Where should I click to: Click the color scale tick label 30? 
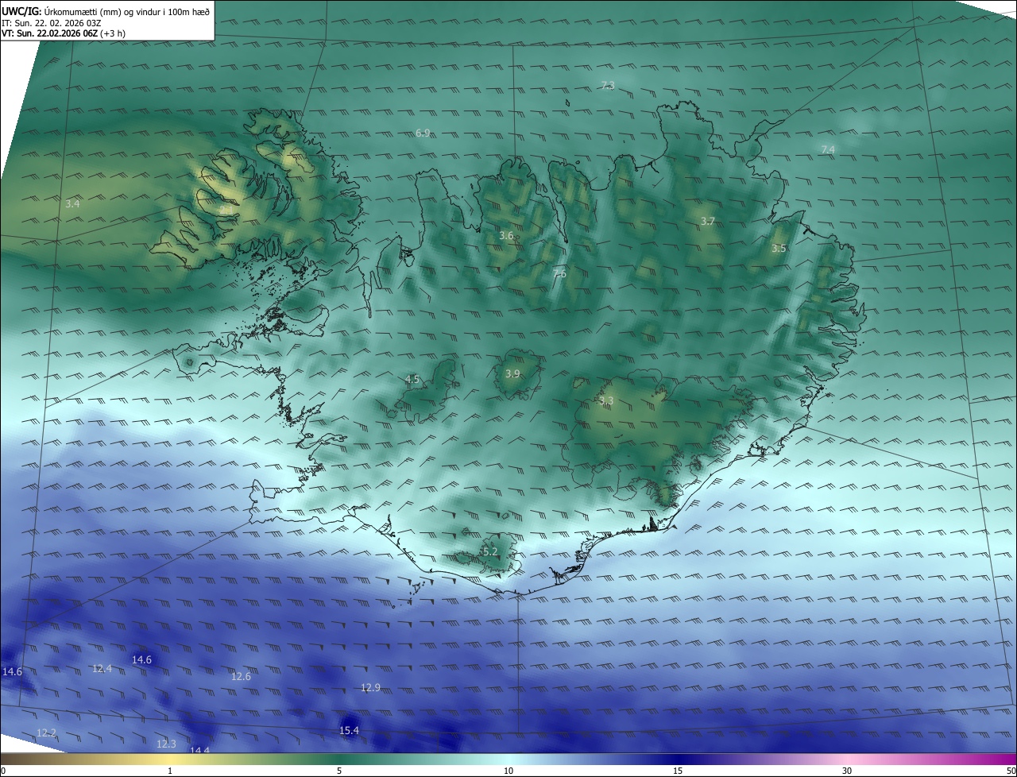coord(847,771)
